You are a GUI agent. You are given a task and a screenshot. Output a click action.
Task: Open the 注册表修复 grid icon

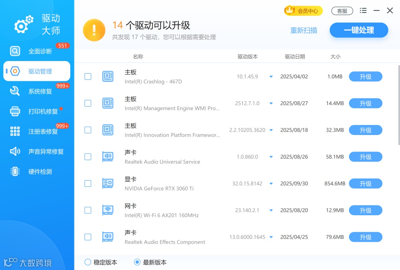(15, 131)
